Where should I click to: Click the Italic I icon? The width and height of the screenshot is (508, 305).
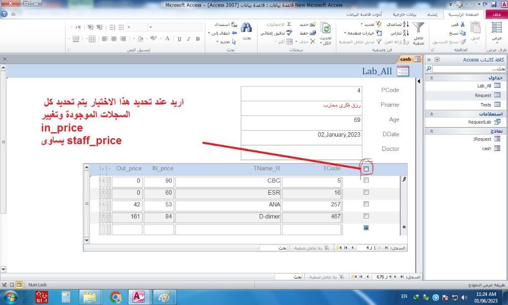(x=188, y=39)
